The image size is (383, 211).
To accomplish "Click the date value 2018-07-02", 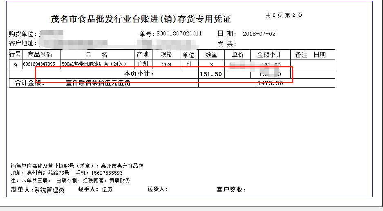I will (259, 34).
